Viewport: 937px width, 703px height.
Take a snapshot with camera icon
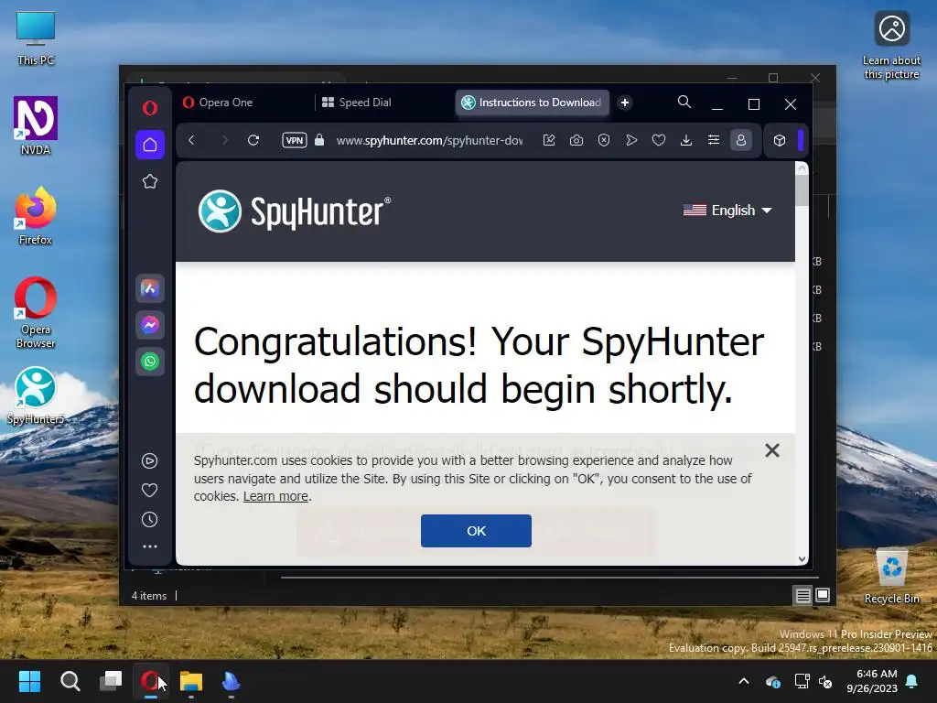tap(576, 140)
